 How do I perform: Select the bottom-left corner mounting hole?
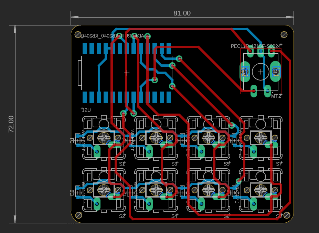pyautogui.click(x=78, y=215)
